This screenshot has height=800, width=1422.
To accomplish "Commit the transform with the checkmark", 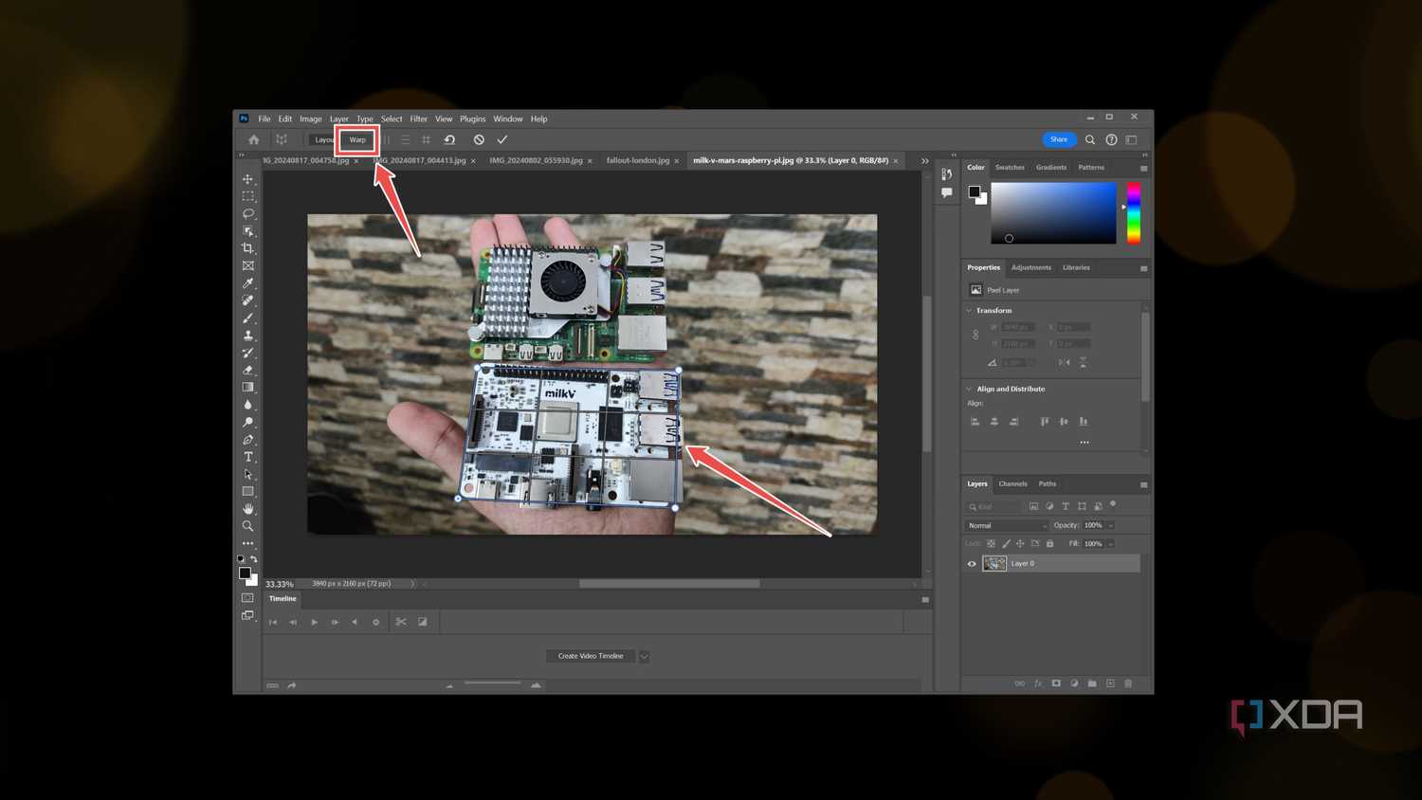I will [x=502, y=139].
